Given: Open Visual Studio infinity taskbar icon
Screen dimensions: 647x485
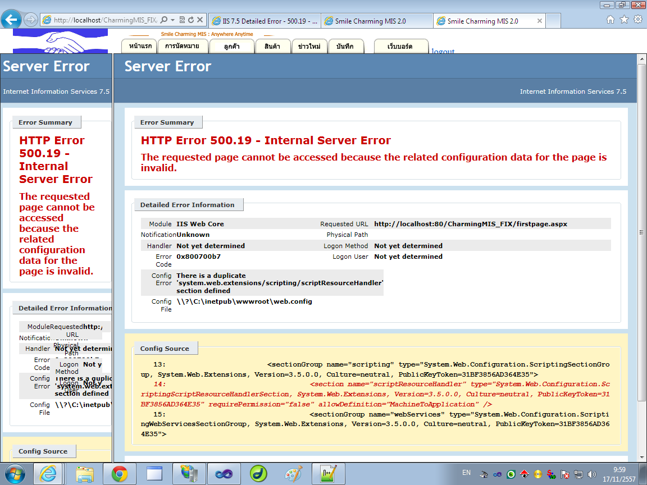Looking at the screenshot, I should point(224,474).
